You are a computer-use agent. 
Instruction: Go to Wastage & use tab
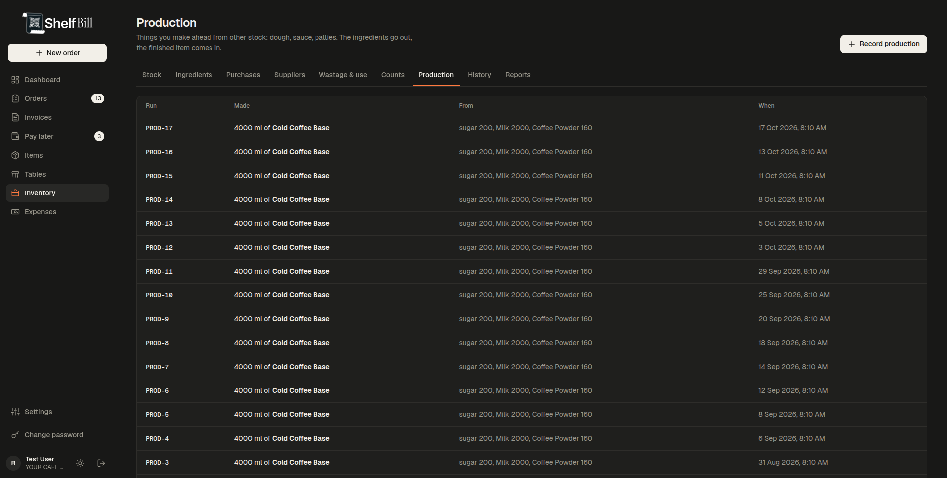point(343,75)
